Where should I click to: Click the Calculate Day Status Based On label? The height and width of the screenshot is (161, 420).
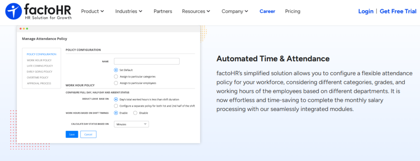coord(90,124)
